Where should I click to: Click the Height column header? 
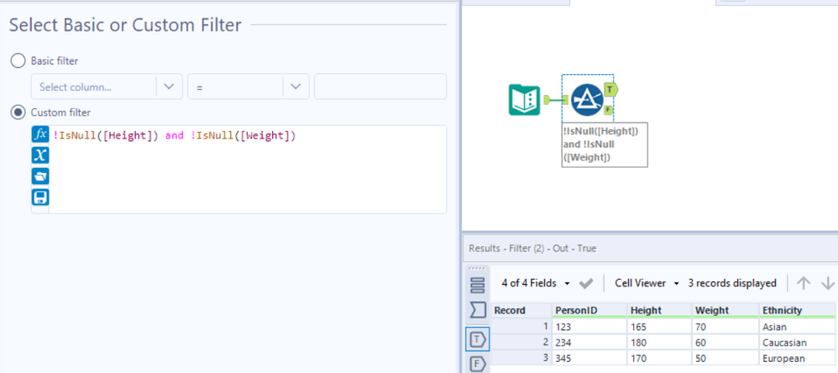click(x=659, y=311)
